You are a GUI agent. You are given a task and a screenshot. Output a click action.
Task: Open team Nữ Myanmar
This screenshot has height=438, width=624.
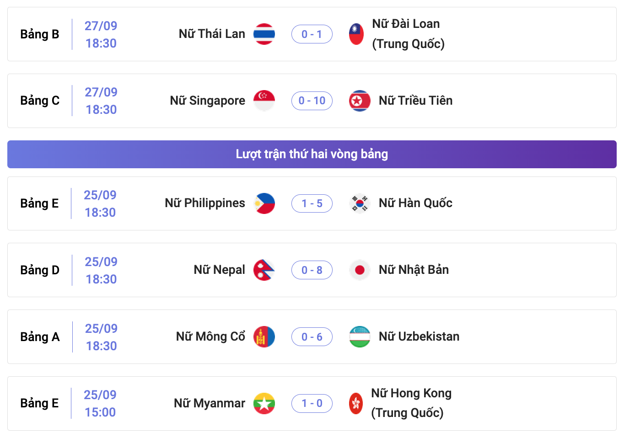(210, 403)
